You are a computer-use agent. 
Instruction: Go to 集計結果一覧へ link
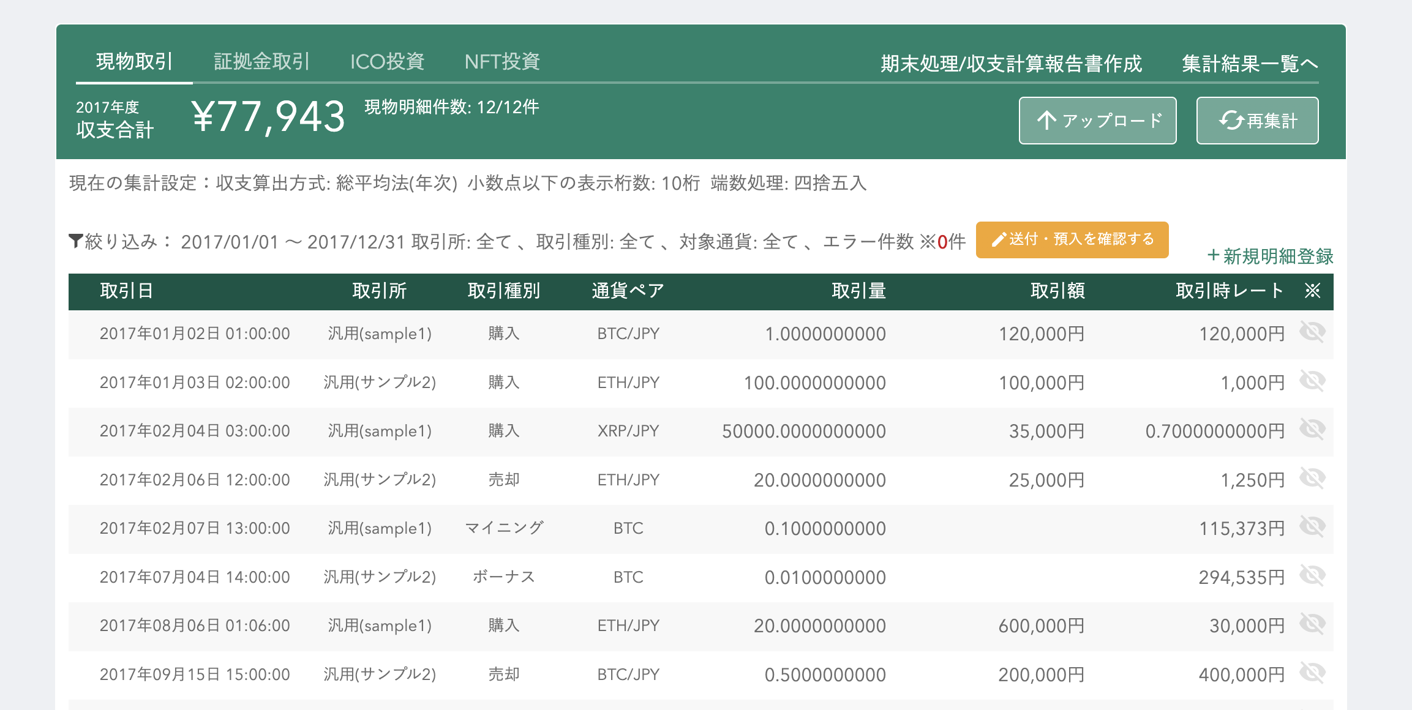tap(1249, 64)
